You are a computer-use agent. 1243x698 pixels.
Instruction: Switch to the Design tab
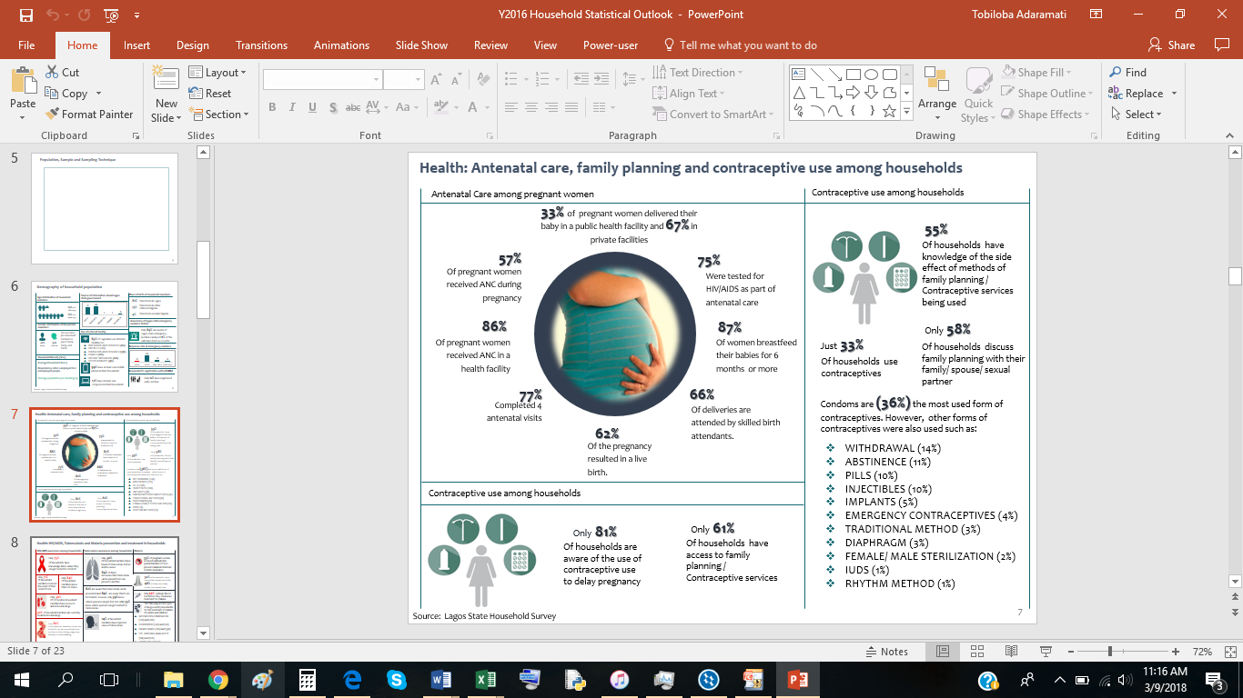click(193, 45)
